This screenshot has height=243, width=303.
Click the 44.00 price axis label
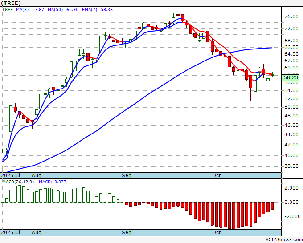[291, 135]
